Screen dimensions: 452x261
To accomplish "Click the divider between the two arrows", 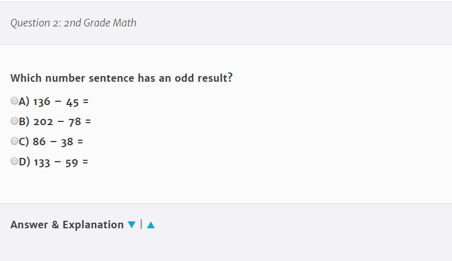I will [x=142, y=225].
